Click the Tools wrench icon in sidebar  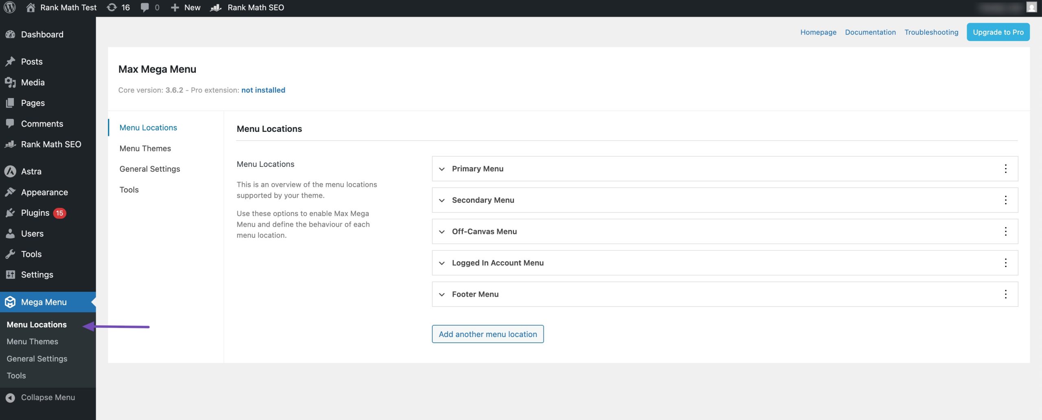pyautogui.click(x=10, y=254)
